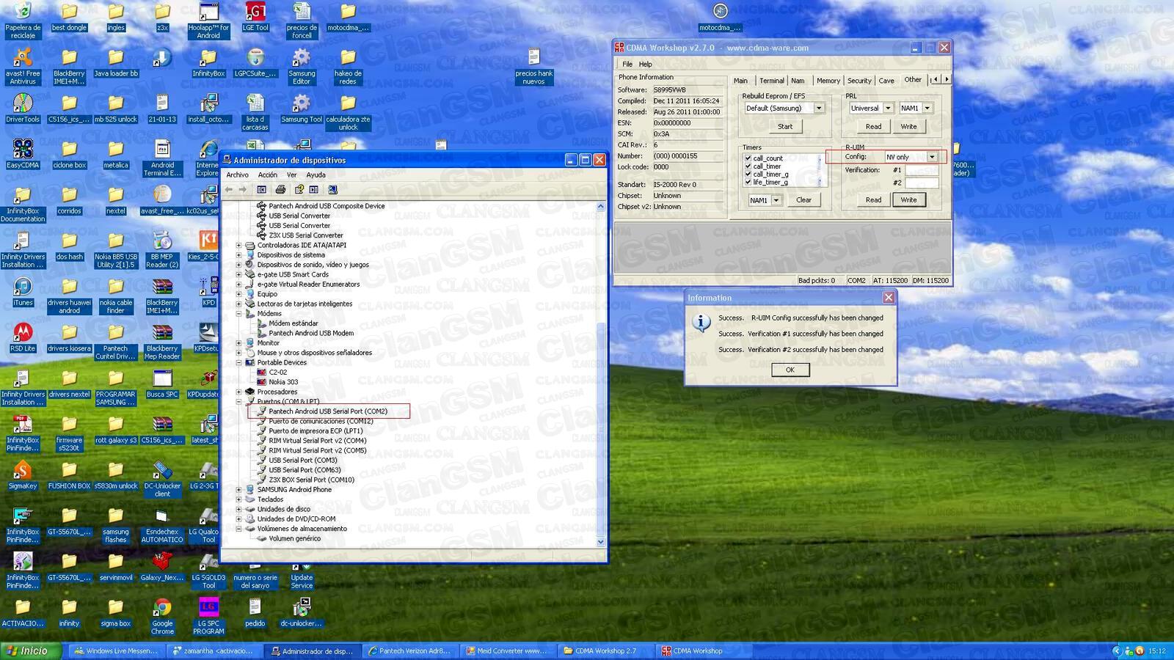Open Archivo menu in Device Manager
The image size is (1174, 660).
tap(237, 175)
